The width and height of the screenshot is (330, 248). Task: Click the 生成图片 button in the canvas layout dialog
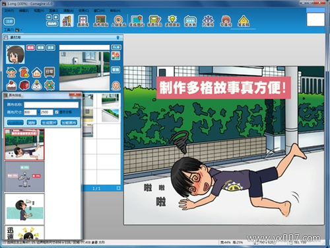point(49,122)
